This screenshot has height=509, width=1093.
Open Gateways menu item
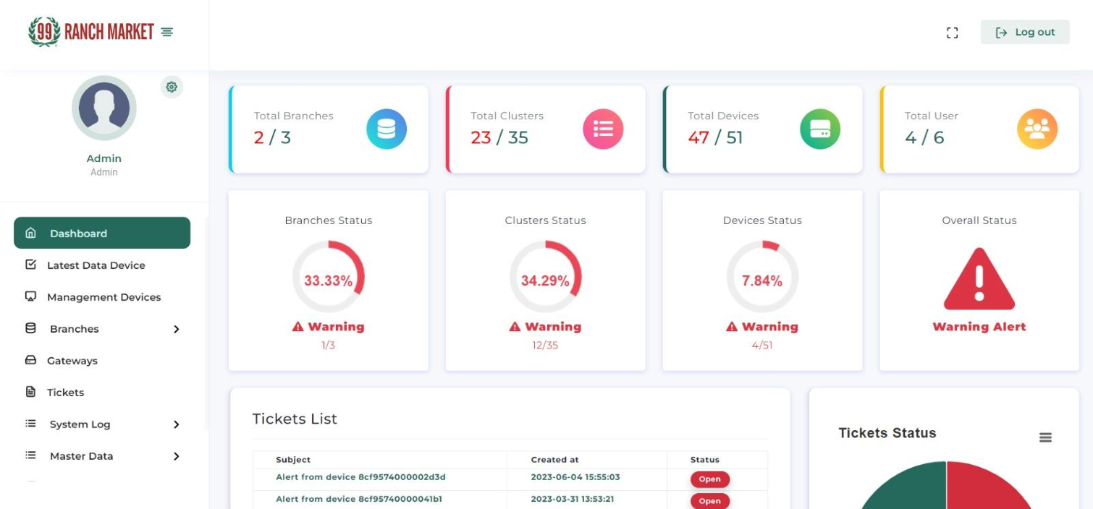(72, 361)
